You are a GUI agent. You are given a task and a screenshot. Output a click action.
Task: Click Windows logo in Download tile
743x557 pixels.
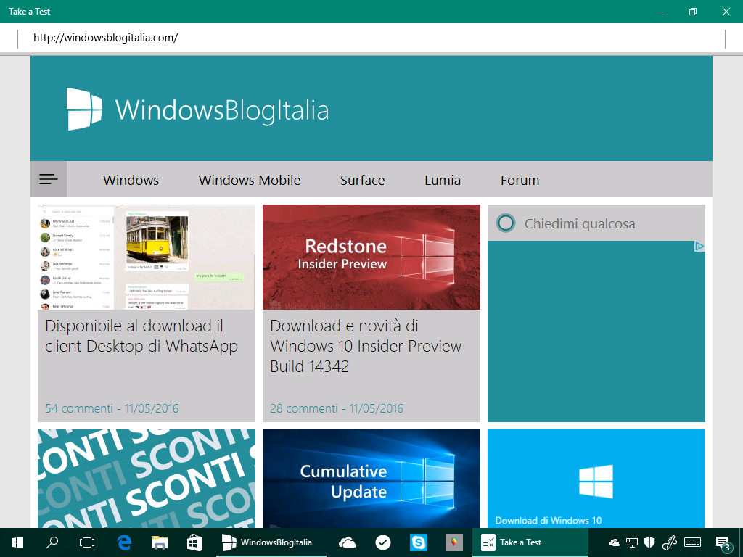[x=596, y=482]
